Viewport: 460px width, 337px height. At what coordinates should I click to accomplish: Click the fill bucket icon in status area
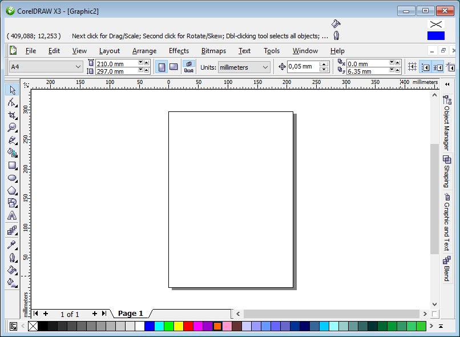click(336, 23)
